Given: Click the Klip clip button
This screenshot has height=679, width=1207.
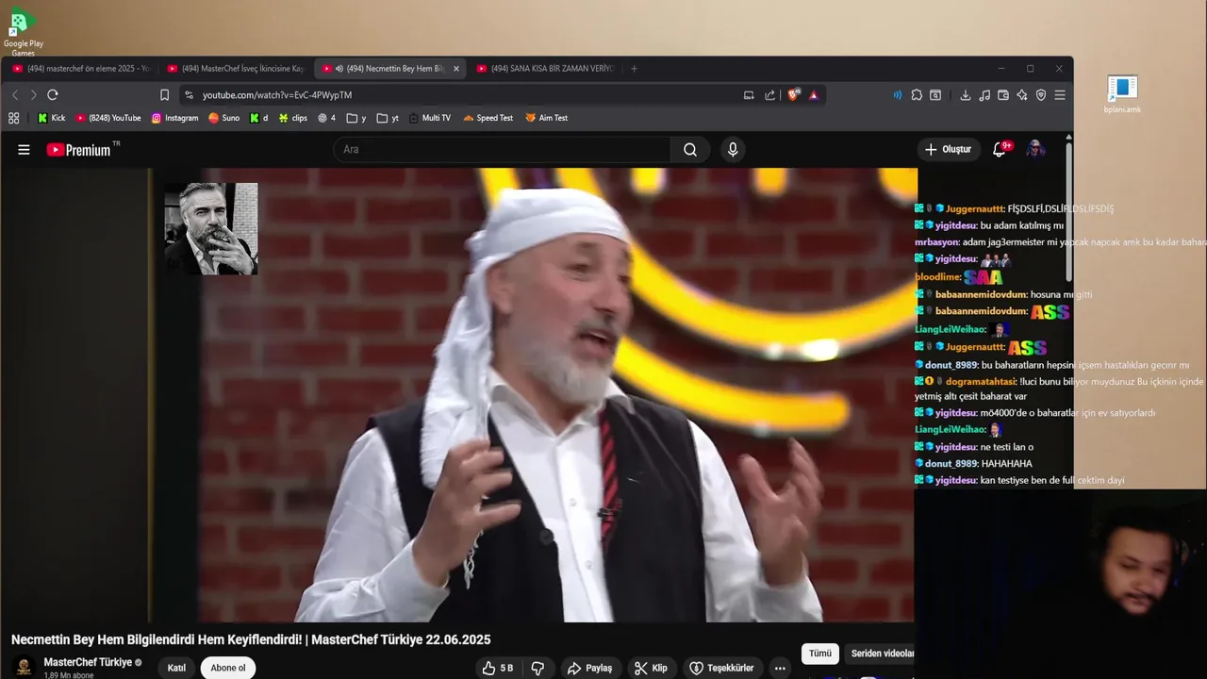Looking at the screenshot, I should tap(651, 668).
